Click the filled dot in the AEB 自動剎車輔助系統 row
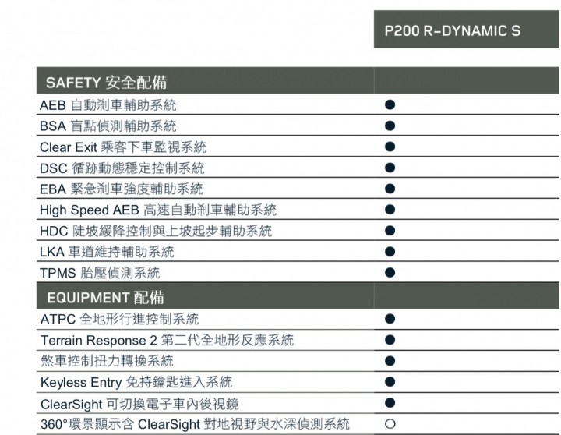The image size is (561, 435). (390, 104)
